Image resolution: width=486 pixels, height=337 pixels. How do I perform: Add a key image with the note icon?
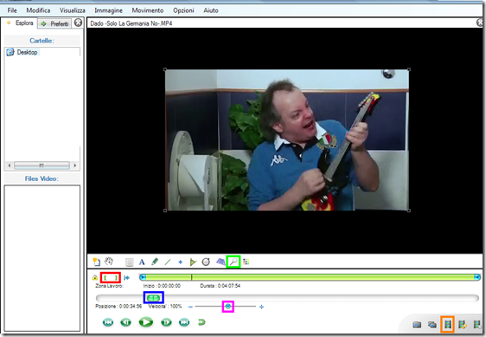pos(96,262)
